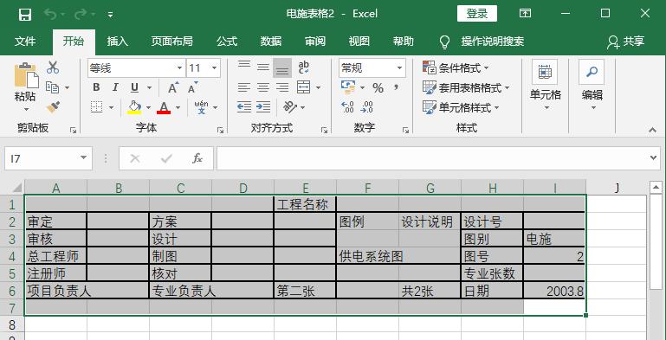
Task: Click Center align icon
Action: [x=263, y=88]
